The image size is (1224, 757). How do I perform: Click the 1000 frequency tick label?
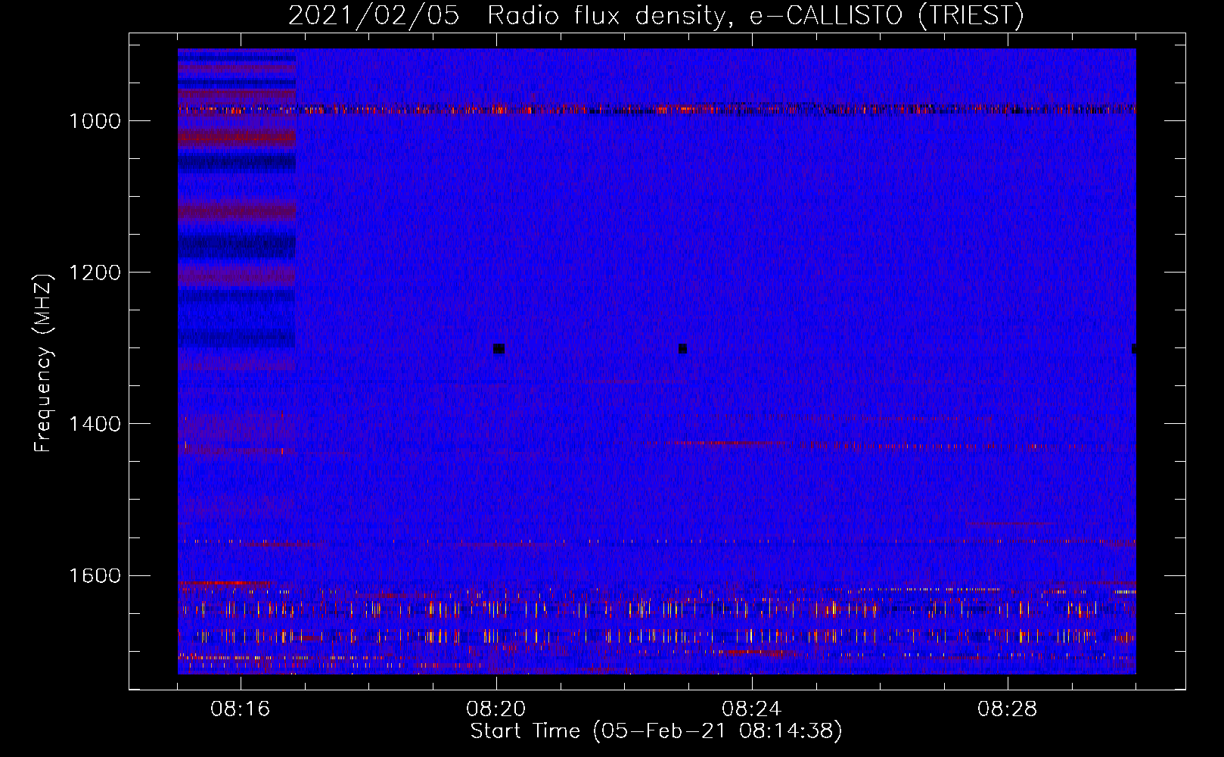(x=95, y=121)
